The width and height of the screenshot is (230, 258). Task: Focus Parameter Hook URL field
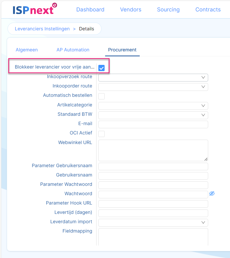click(153, 204)
